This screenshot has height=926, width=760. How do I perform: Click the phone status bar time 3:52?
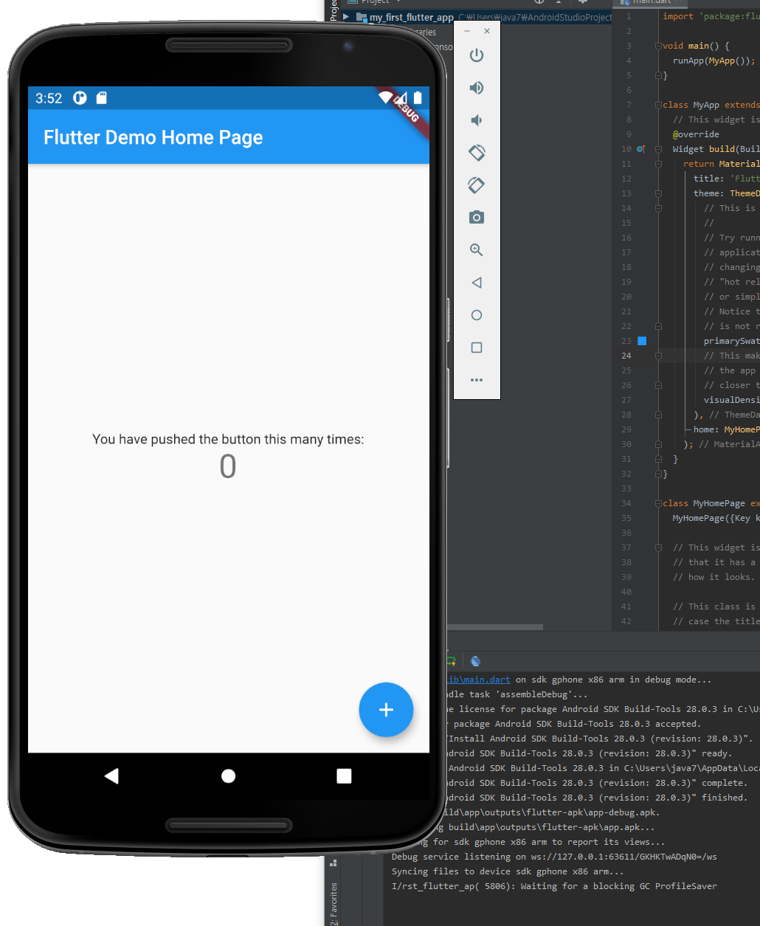[49, 98]
